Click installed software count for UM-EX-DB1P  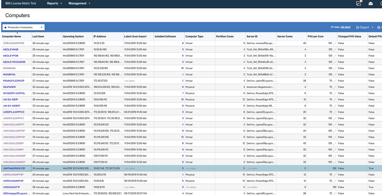pyautogui.click(x=182, y=99)
